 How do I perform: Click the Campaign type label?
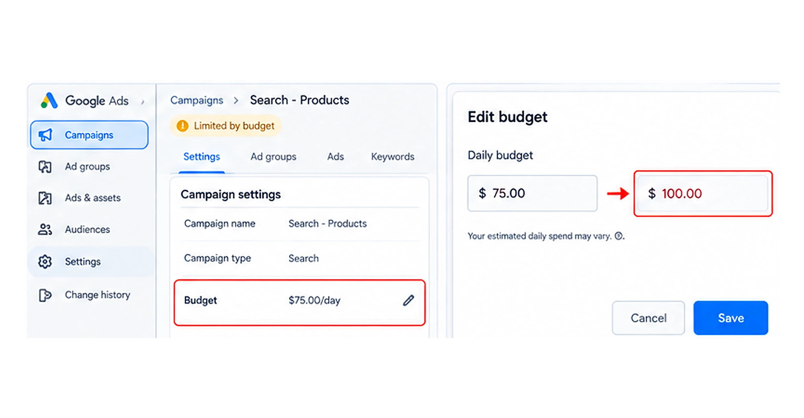click(x=217, y=258)
